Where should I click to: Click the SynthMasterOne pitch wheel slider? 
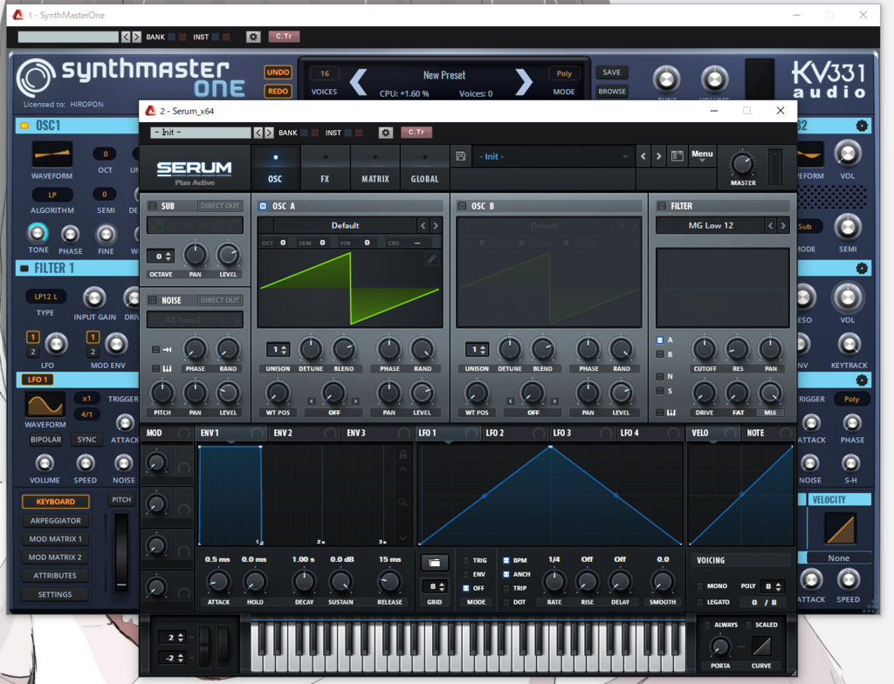120,551
